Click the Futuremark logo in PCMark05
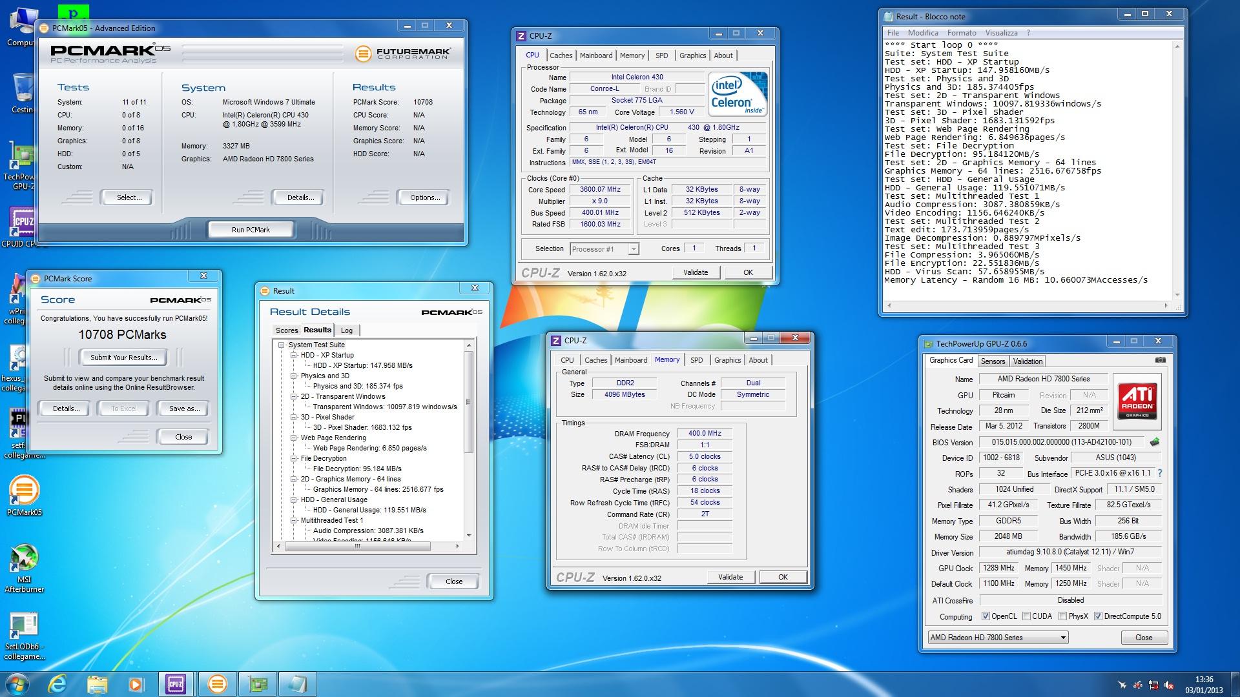1240x697 pixels. click(402, 53)
